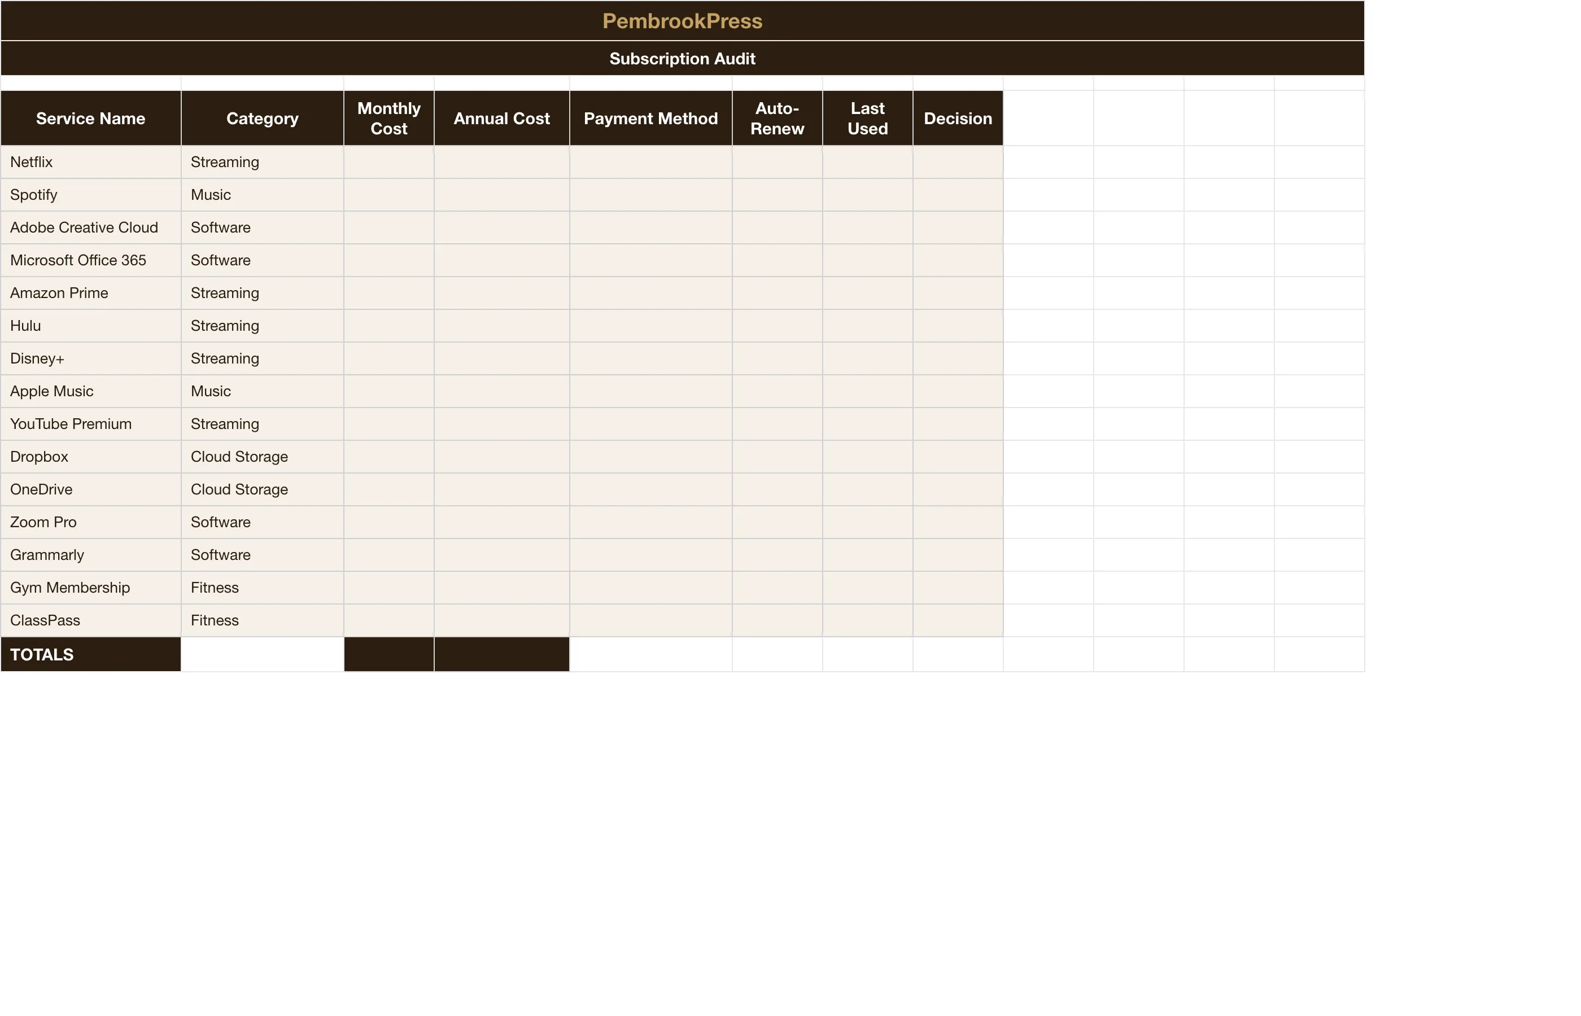Click the Monthly Cost total cell in TOTALS row
This screenshot has height=1016, width=1581.
pos(389,654)
